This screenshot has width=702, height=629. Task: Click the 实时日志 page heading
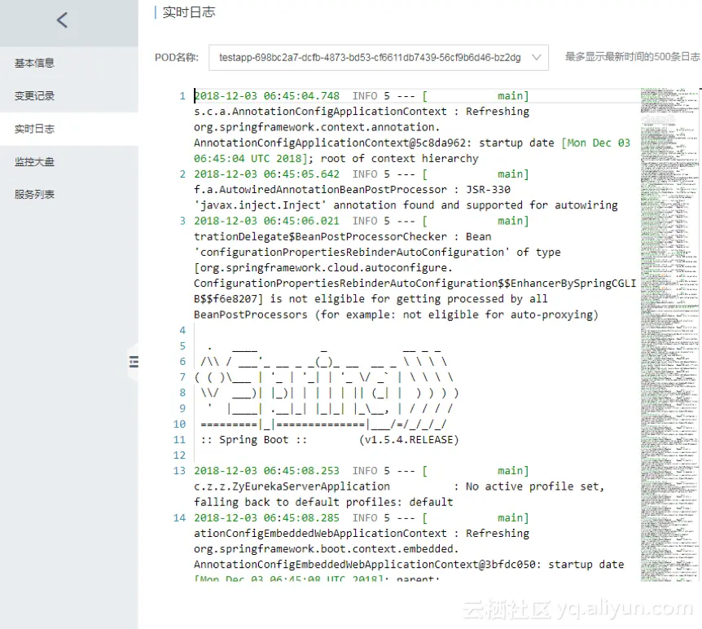click(x=189, y=12)
